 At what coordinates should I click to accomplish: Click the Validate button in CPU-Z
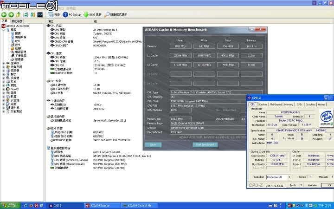pos(312,185)
